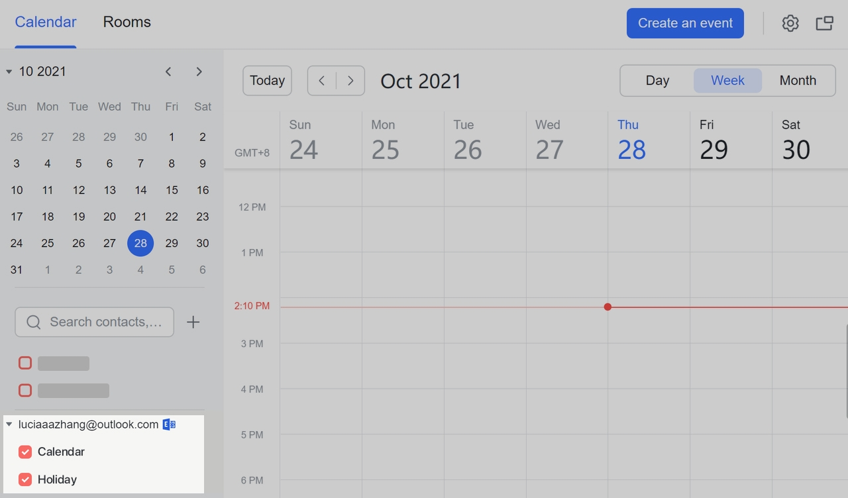Screen dimensions: 848x498
Task: Jump to current date using Today button
Action: 267,80
